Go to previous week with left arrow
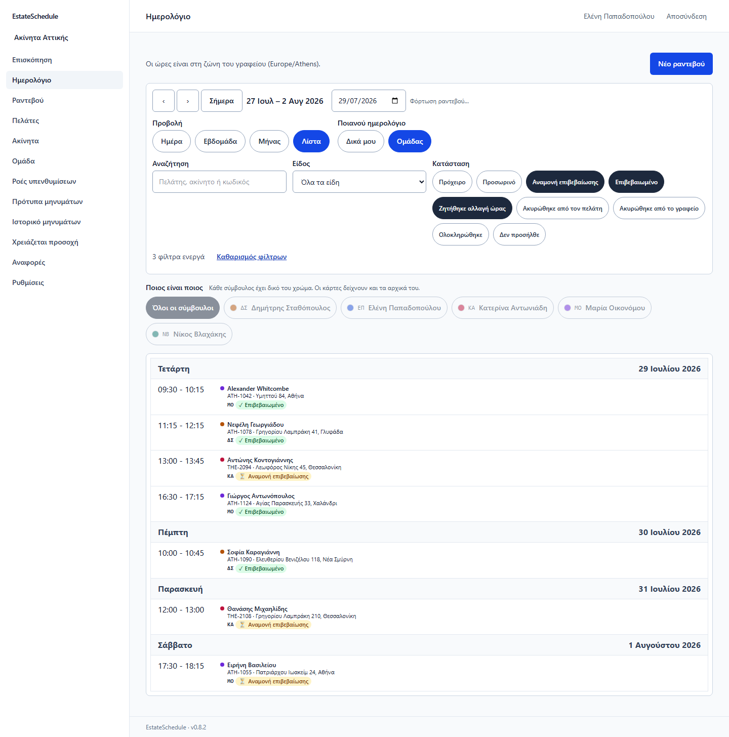729x737 pixels. pyautogui.click(x=164, y=101)
